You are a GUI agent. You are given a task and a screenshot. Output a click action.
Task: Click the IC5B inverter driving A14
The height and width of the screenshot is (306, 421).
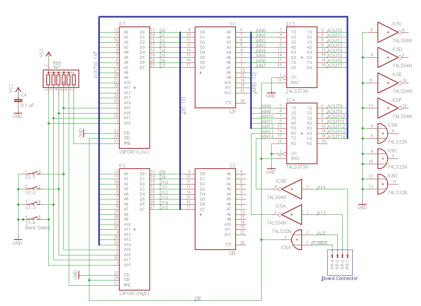292,189
